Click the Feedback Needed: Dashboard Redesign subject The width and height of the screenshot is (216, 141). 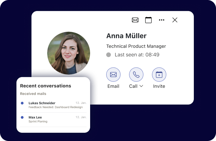(56, 107)
